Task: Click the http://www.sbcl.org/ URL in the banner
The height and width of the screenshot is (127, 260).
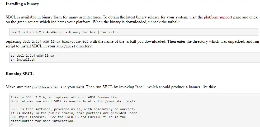Action: (115, 101)
